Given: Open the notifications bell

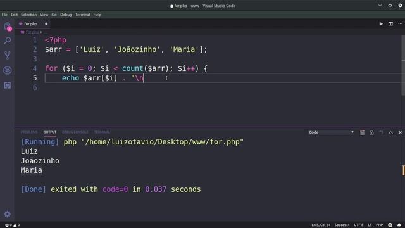Looking at the screenshot, I should tap(399, 225).
